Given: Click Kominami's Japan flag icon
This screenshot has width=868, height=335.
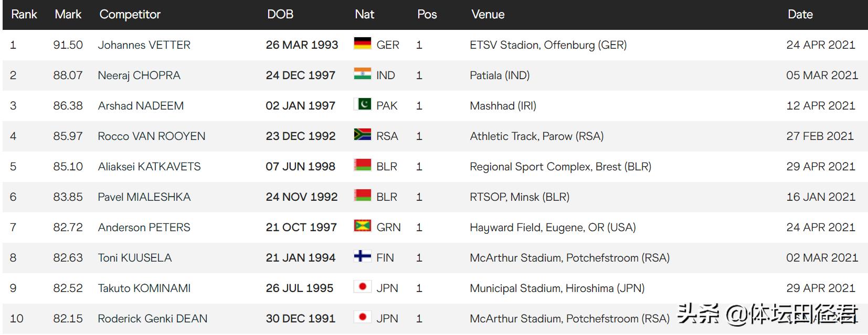Looking at the screenshot, I should coord(362,287).
